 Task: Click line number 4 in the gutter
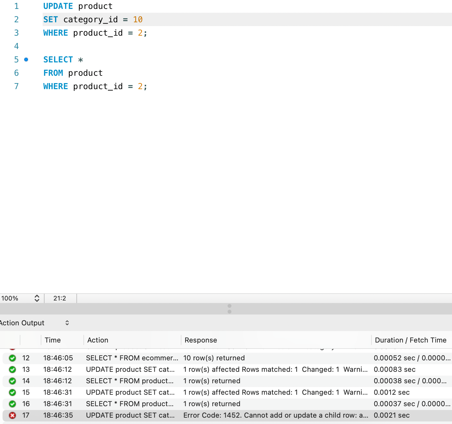[x=16, y=46]
